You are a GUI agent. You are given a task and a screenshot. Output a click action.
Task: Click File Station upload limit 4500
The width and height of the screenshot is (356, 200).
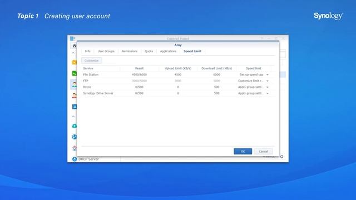pyautogui.click(x=178, y=74)
